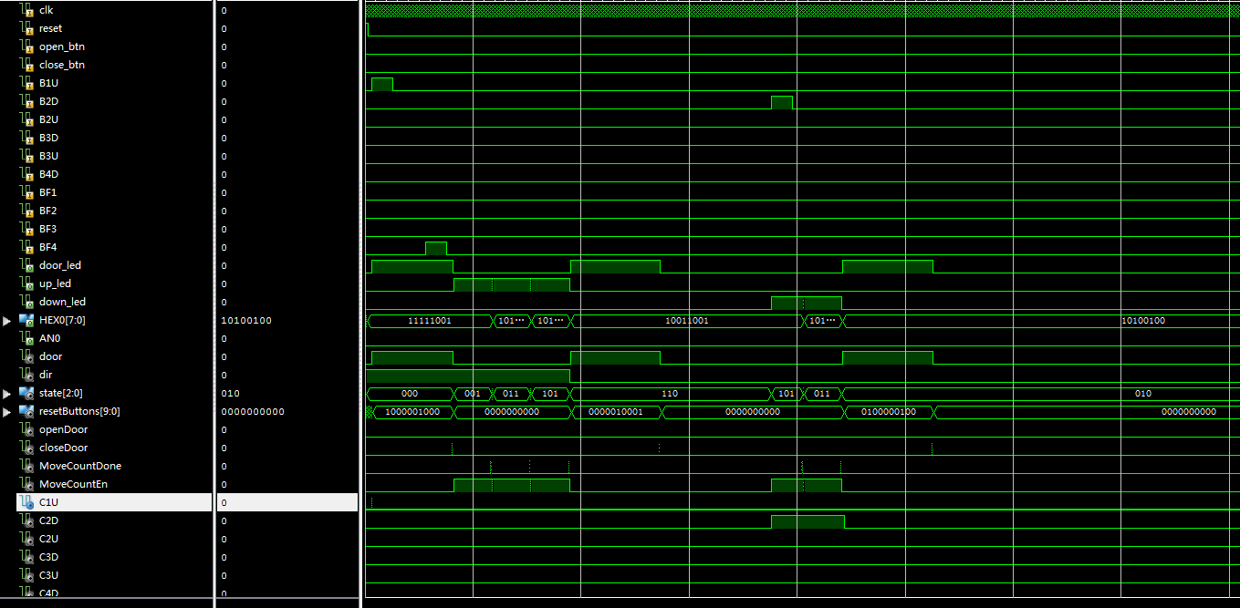Expand the resetButtons[9:0] bus
Screen dimensions: 1240x608
6,411
